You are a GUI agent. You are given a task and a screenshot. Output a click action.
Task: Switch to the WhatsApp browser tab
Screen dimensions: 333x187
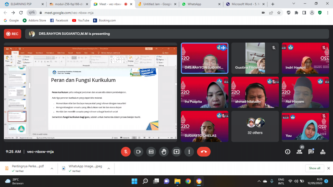[198, 4]
